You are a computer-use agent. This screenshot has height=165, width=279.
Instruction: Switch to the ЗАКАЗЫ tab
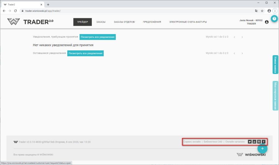pos(101,22)
